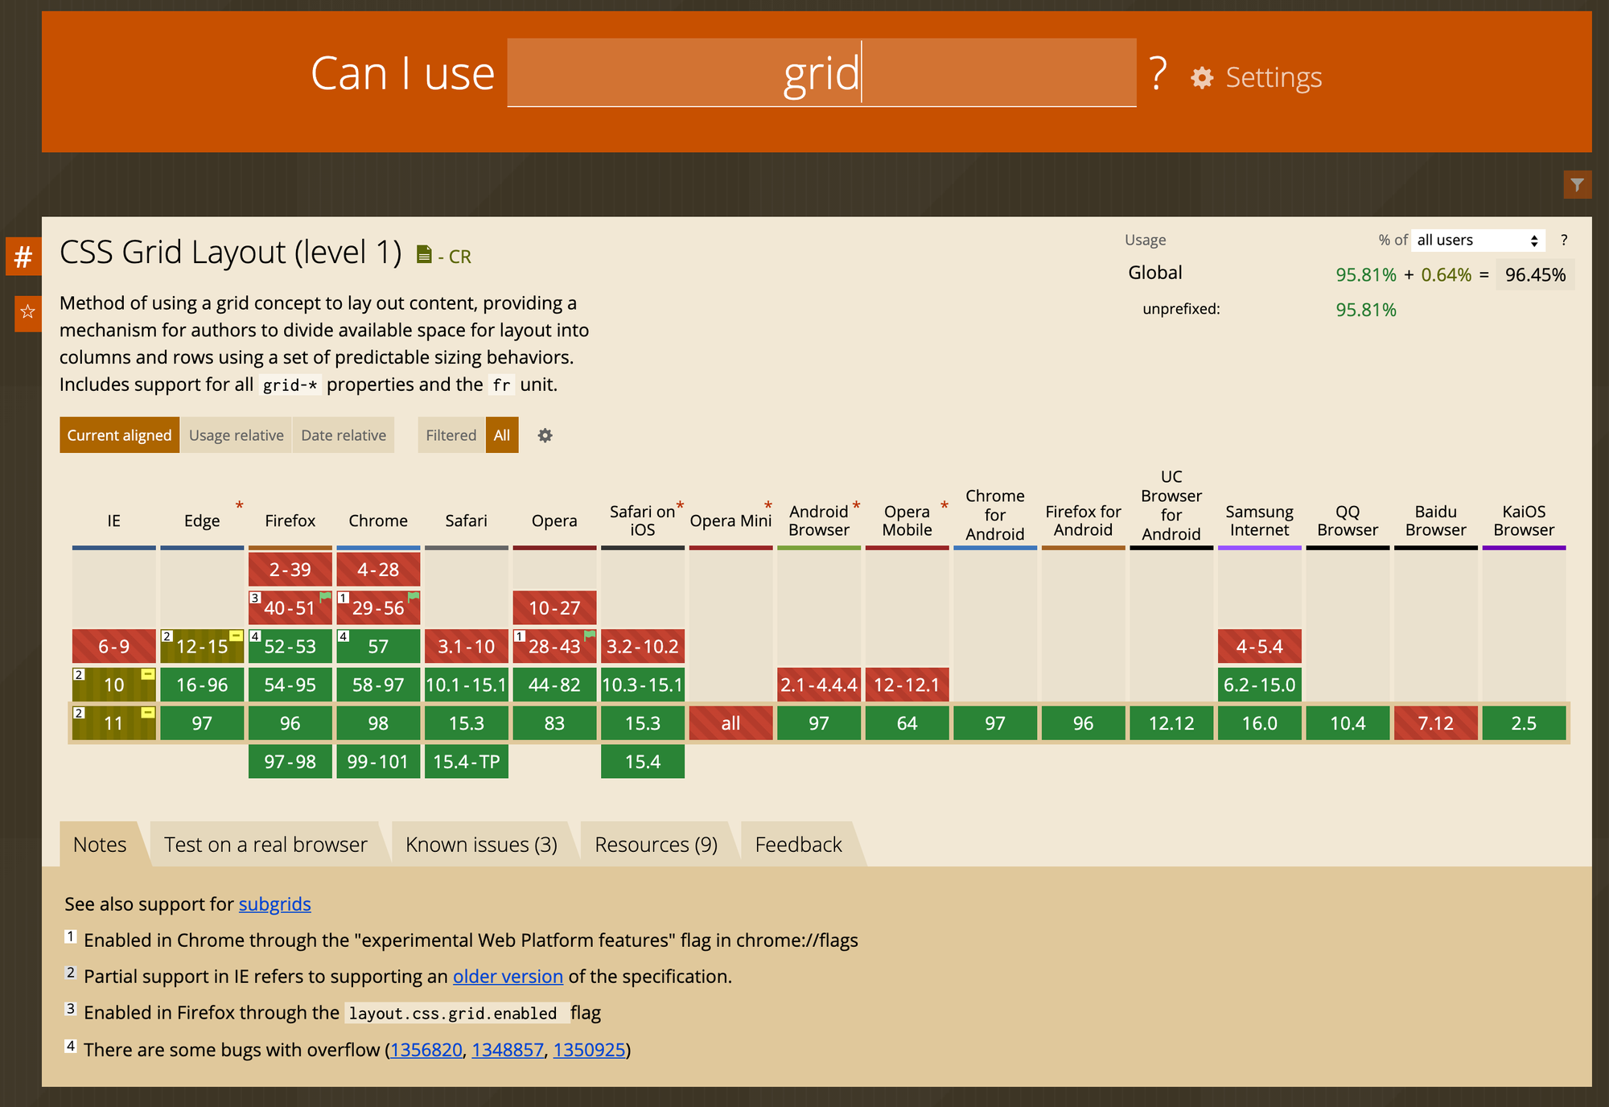Open the table options gear icon
The height and width of the screenshot is (1107, 1609).
tap(545, 435)
